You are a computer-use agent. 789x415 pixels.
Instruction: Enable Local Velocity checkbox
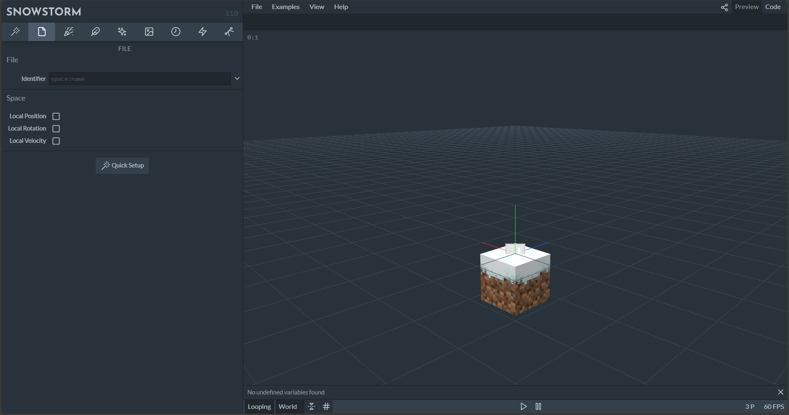coord(56,141)
